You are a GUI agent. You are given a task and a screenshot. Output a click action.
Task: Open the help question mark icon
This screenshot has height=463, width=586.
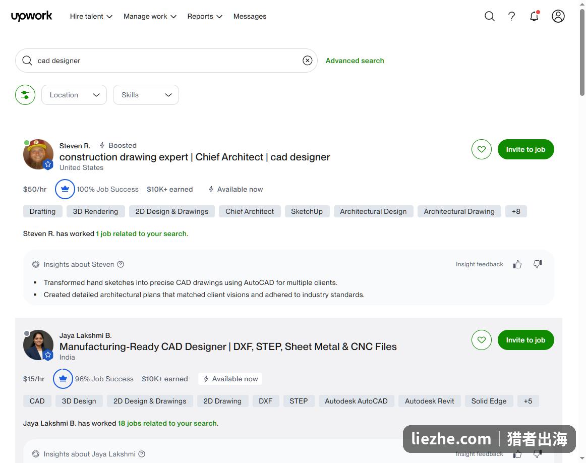pyautogui.click(x=511, y=16)
